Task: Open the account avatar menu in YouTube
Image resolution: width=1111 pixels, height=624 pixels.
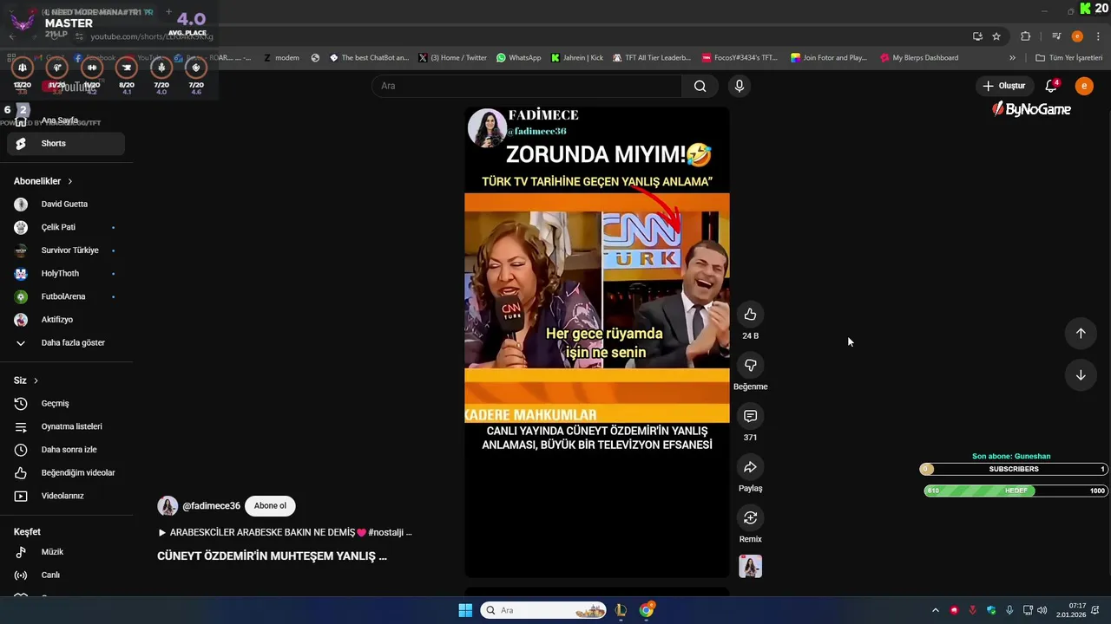Action: pos(1084,86)
